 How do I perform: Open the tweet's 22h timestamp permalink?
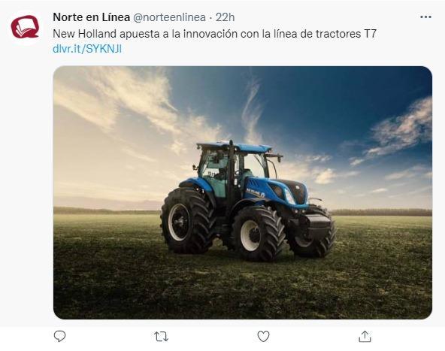coord(225,17)
